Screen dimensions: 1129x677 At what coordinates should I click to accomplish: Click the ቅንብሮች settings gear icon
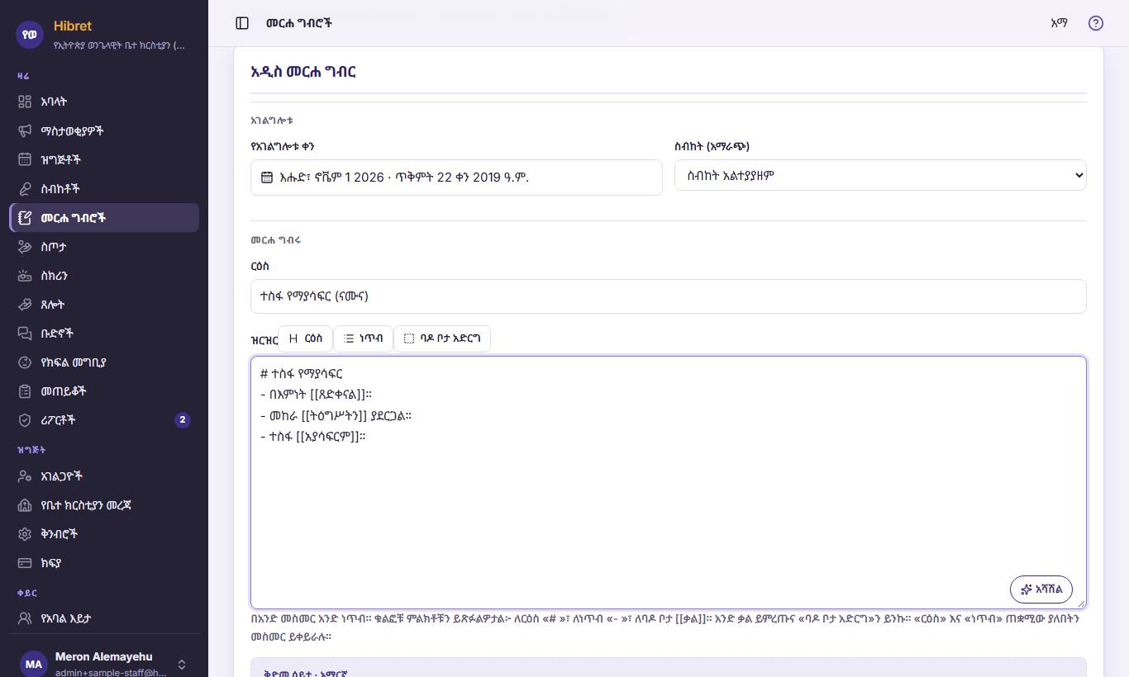coord(25,533)
